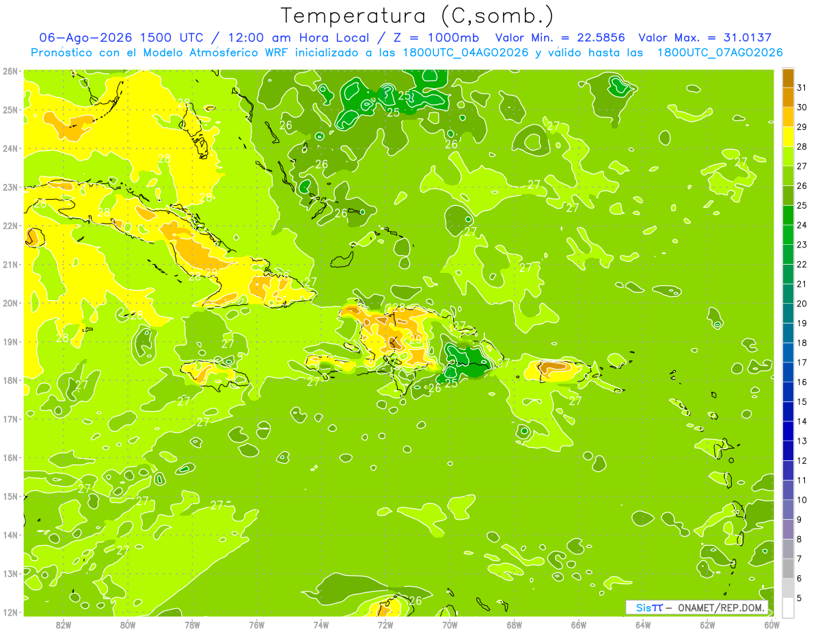Click the '16N' latitude axis label
820x634 pixels.
tap(10, 458)
